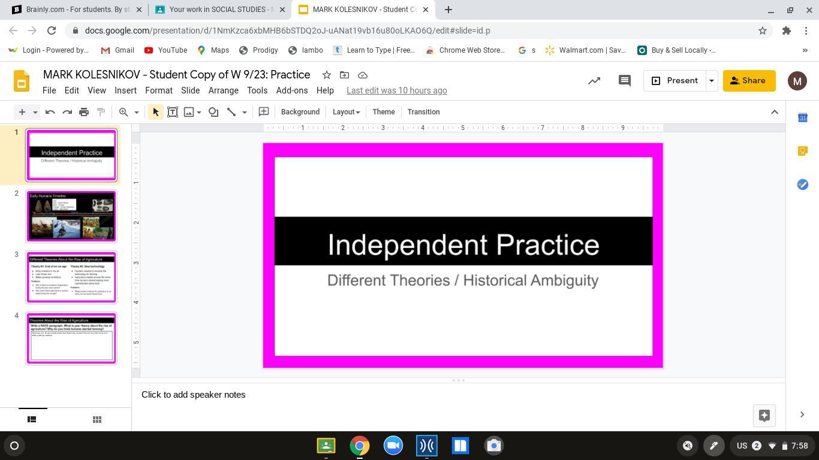
Task: Select the Shape tool
Action: 213,112
